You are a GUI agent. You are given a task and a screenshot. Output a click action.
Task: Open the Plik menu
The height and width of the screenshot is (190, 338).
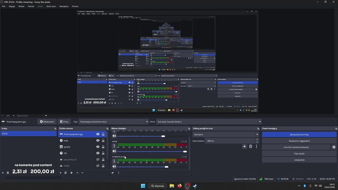point(4,6)
